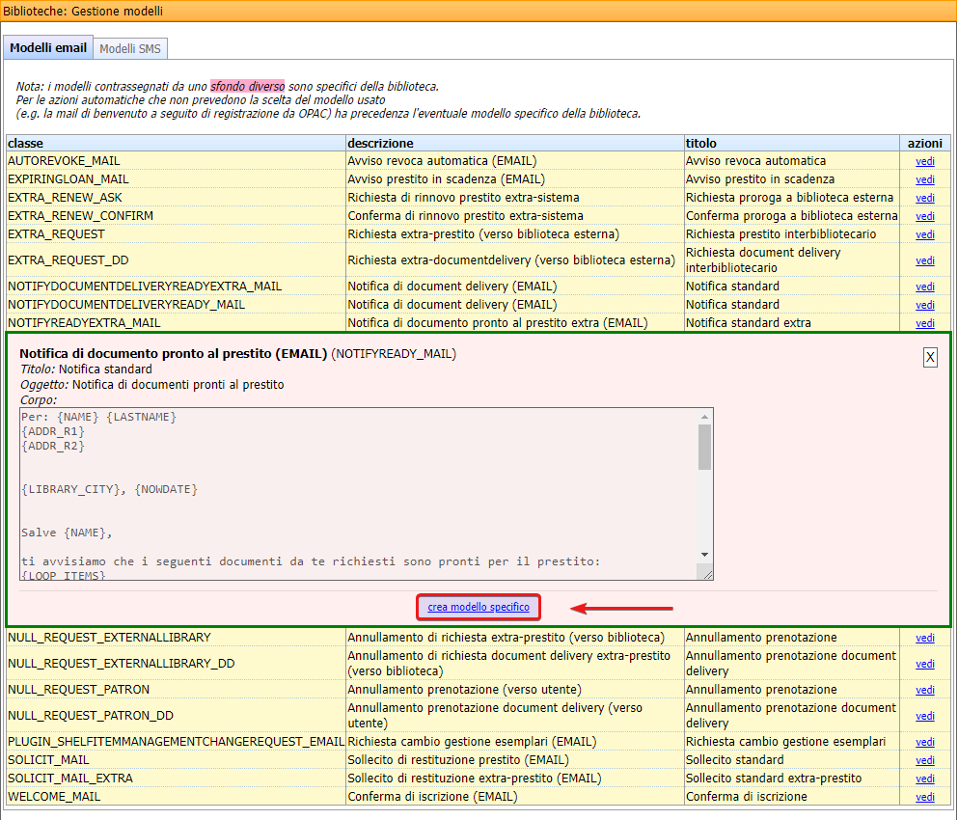Viewport: 958px width, 820px height.
Task: View the EXTRA_RENEW_ASK model
Action: (925, 198)
